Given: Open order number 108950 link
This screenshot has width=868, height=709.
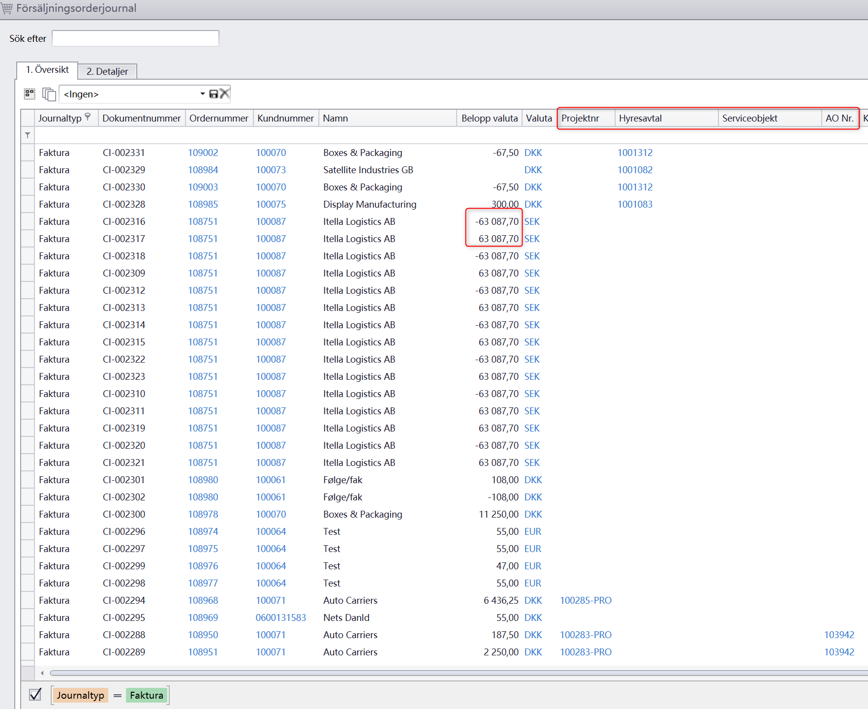Looking at the screenshot, I should click(203, 635).
